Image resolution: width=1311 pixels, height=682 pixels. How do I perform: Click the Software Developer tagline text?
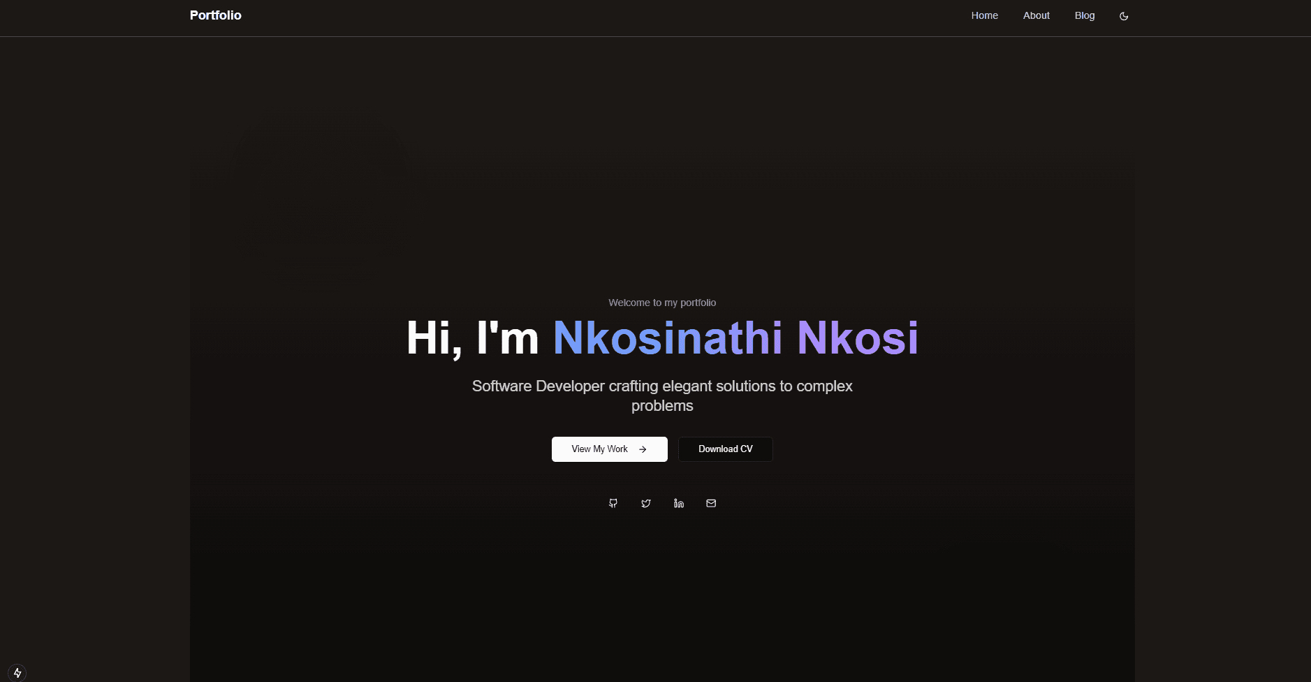(x=662, y=386)
